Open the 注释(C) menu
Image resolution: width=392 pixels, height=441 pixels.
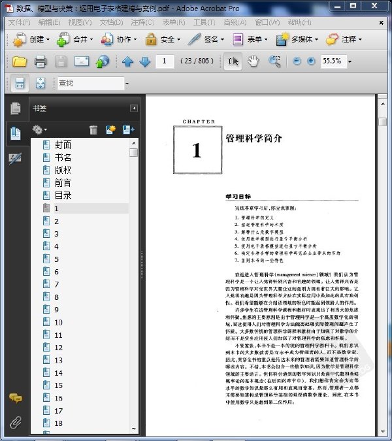[142, 22]
